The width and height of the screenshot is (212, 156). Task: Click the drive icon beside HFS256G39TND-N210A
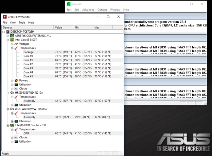tap(12, 93)
